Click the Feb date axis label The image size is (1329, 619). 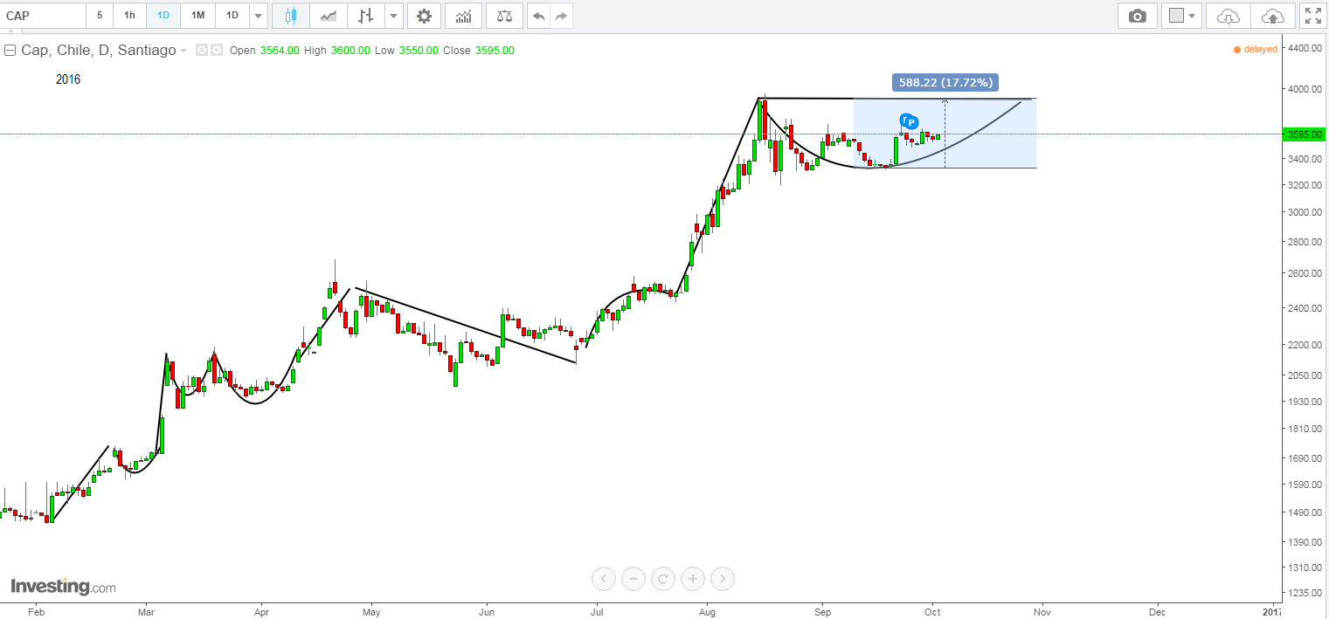point(36,611)
